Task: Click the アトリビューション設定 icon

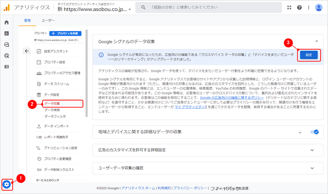Action: click(x=39, y=148)
